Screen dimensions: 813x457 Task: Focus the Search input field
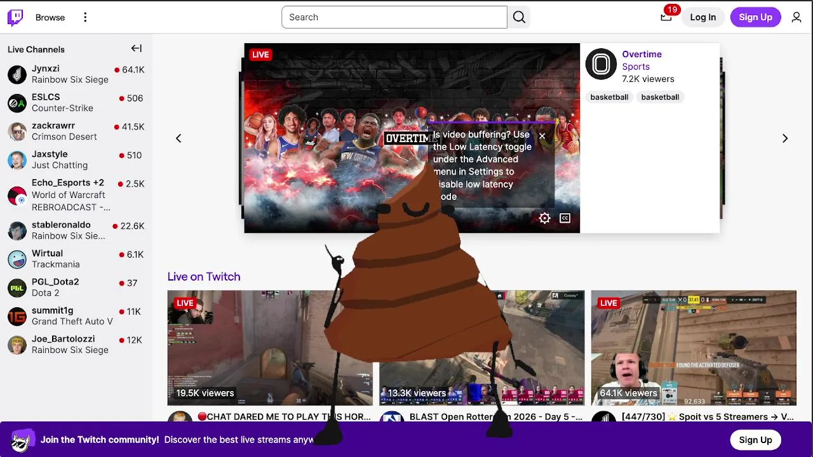(x=394, y=17)
